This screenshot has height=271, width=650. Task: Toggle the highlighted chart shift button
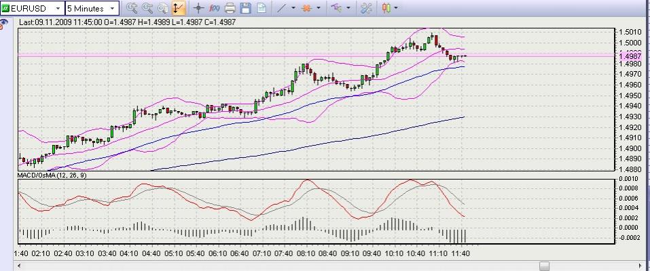pos(178,8)
